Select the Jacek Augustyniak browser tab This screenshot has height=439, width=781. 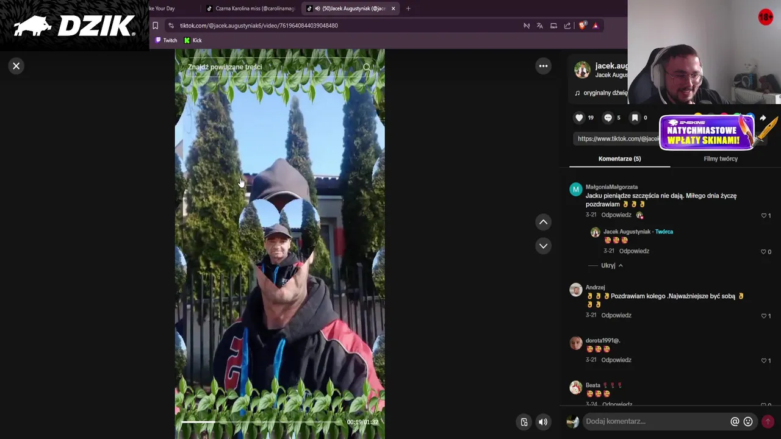(x=349, y=9)
